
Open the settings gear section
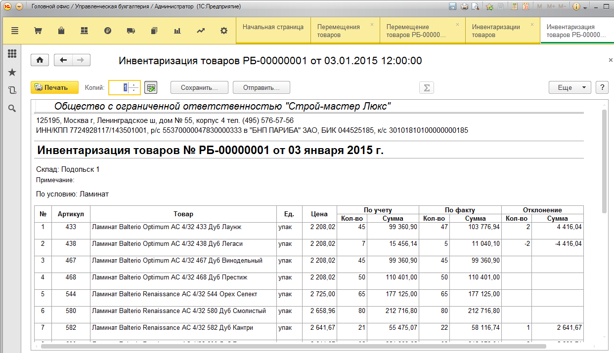pyautogui.click(x=224, y=31)
